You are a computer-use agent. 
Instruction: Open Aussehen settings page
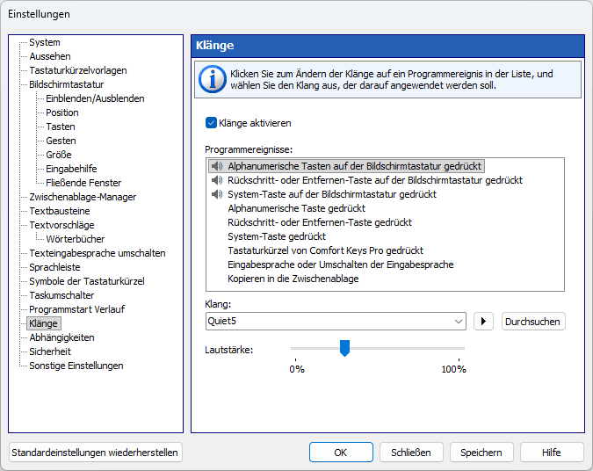click(x=50, y=56)
